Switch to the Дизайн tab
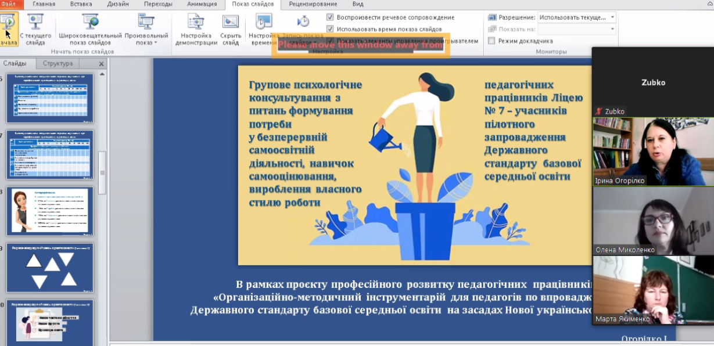The width and height of the screenshot is (714, 346). (x=118, y=4)
